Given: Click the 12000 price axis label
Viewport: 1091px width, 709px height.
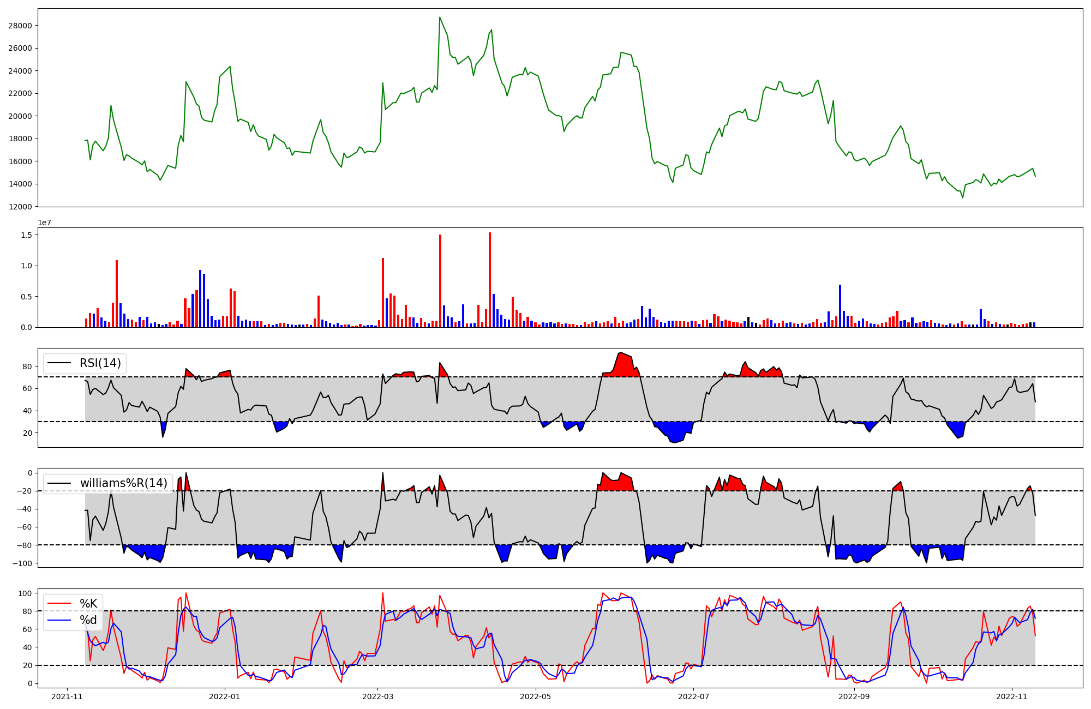Looking at the screenshot, I should click(20, 207).
